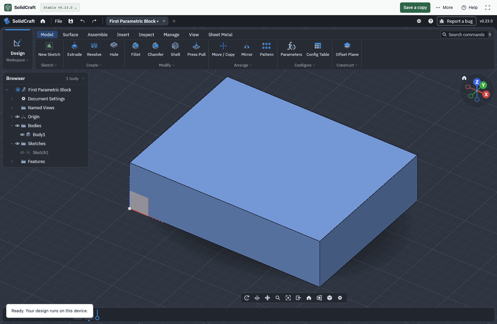Open the Config Table

pos(318,49)
